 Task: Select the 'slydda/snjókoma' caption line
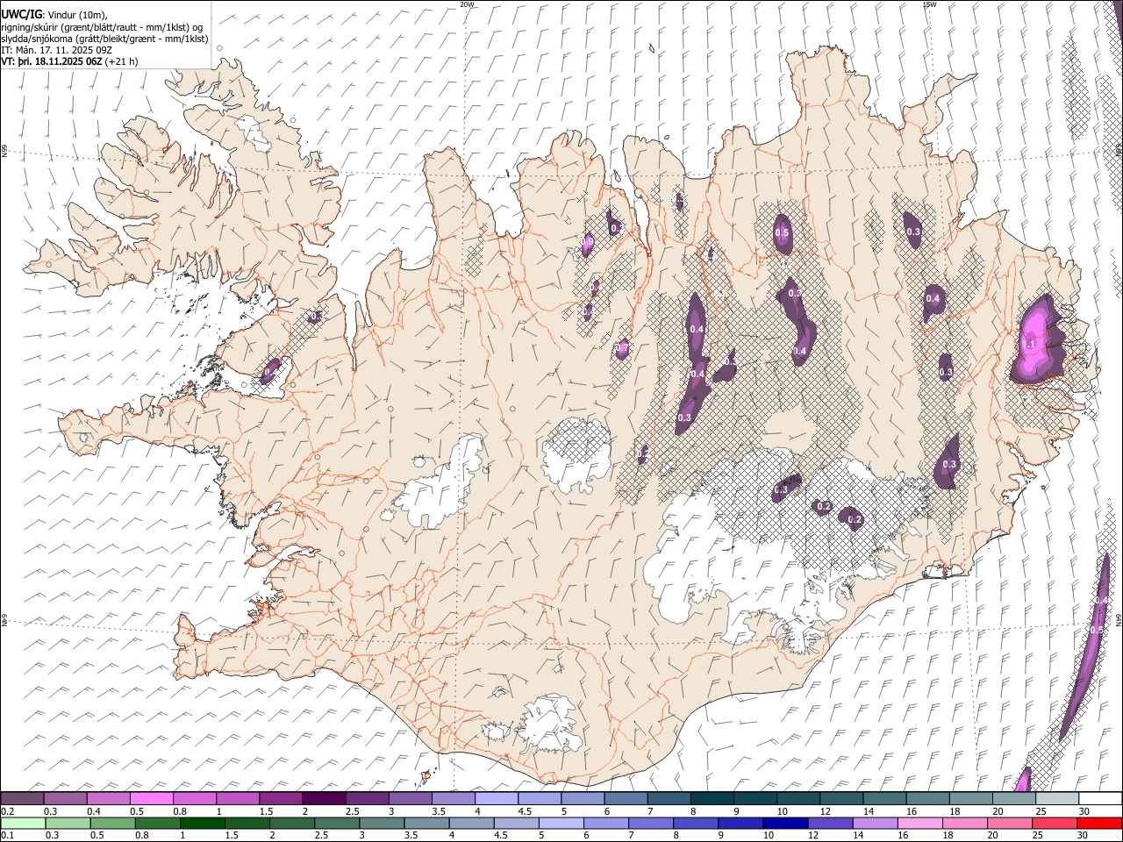coord(104,39)
